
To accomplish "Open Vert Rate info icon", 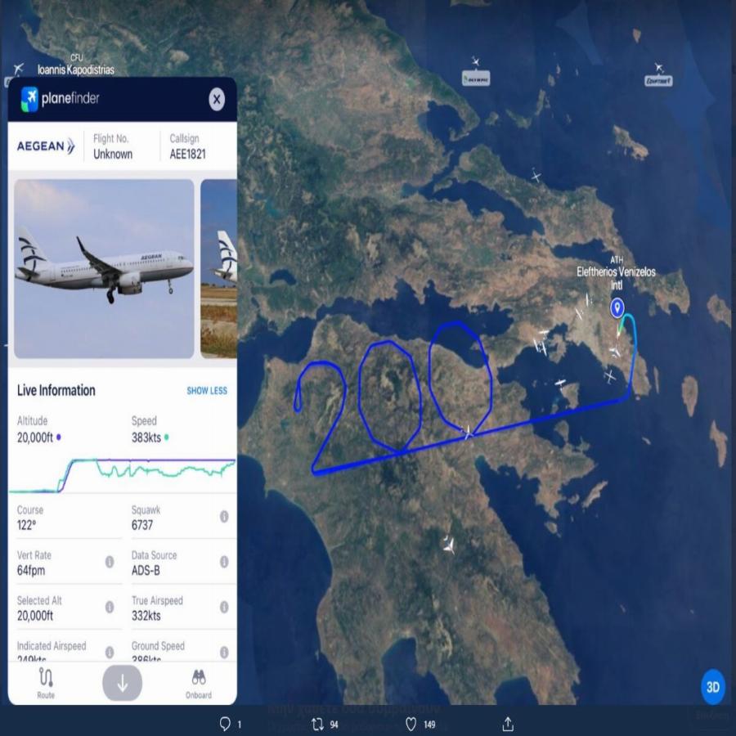I will [110, 562].
